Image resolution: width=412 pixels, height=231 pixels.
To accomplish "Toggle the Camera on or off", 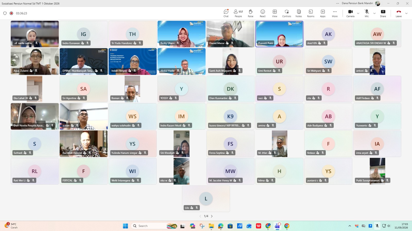I will click(350, 13).
